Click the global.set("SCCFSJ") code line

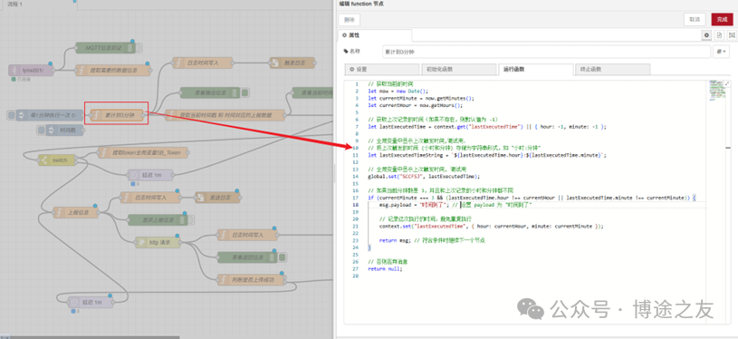[x=424, y=176]
